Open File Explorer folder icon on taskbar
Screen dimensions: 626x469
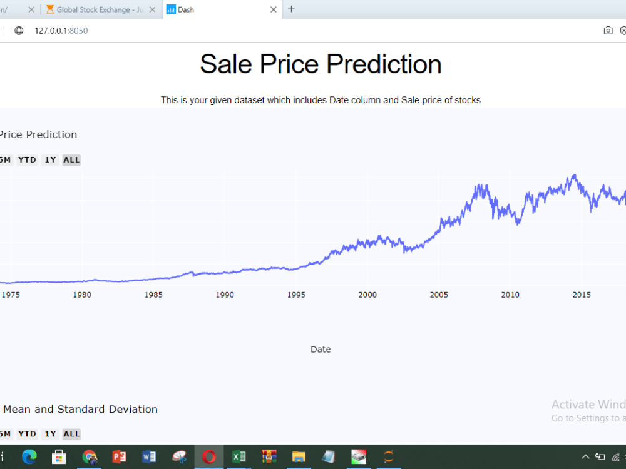299,456
